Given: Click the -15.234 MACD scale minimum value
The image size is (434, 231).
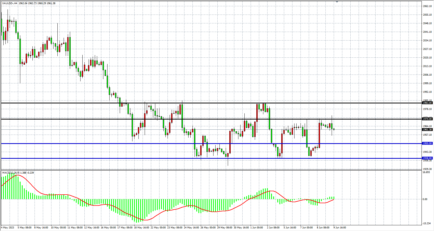Looking at the screenshot, I should point(426,223).
